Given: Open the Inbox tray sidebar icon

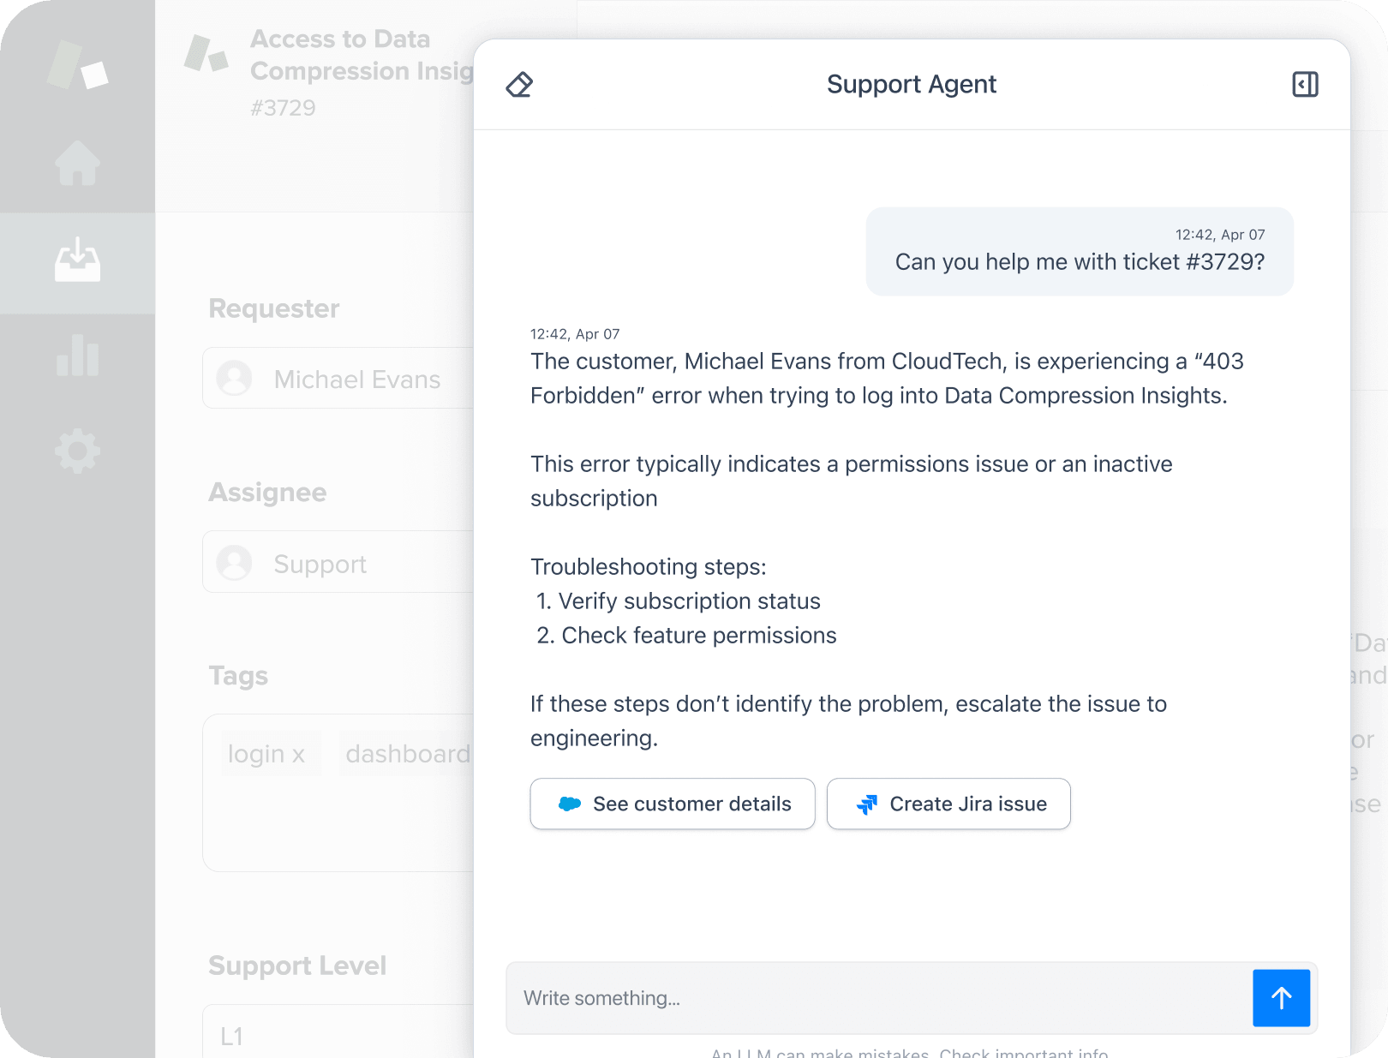Looking at the screenshot, I should 78,260.
